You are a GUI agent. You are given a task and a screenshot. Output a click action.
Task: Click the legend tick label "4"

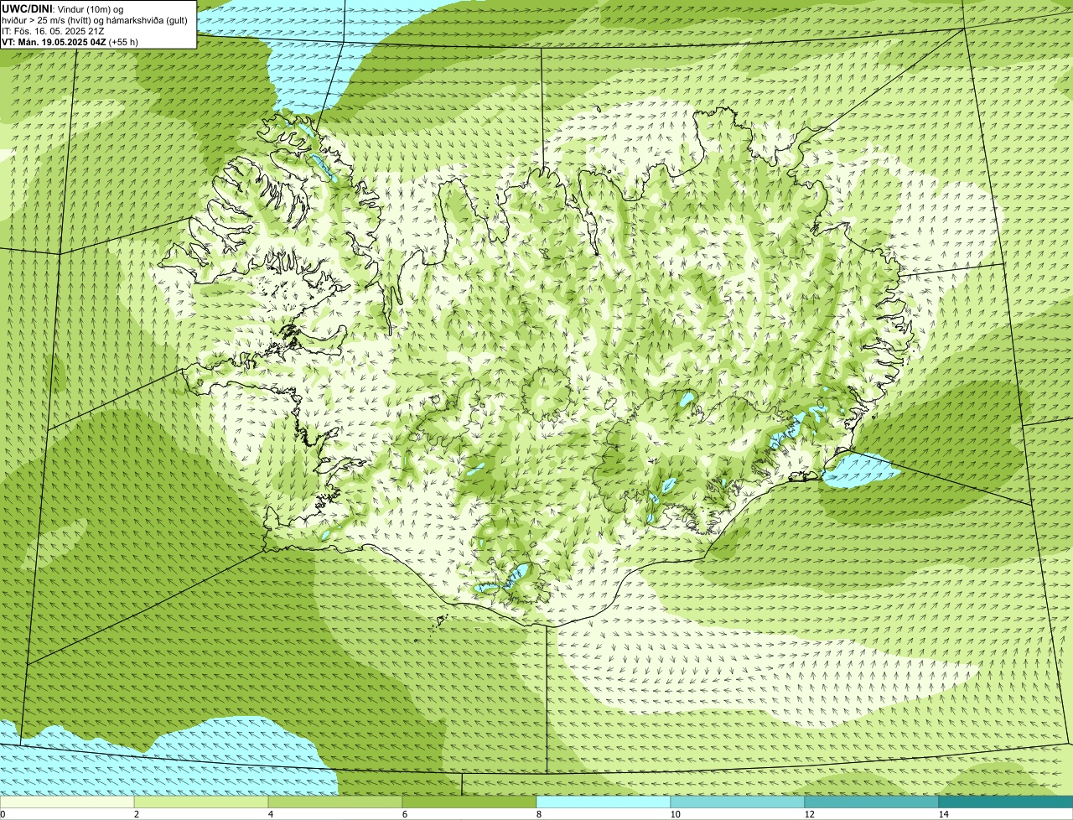pyautogui.click(x=270, y=814)
